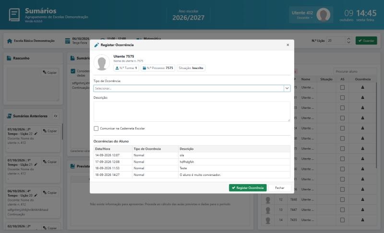Click the home icon for Escola Básica Demonstração

point(10,41)
